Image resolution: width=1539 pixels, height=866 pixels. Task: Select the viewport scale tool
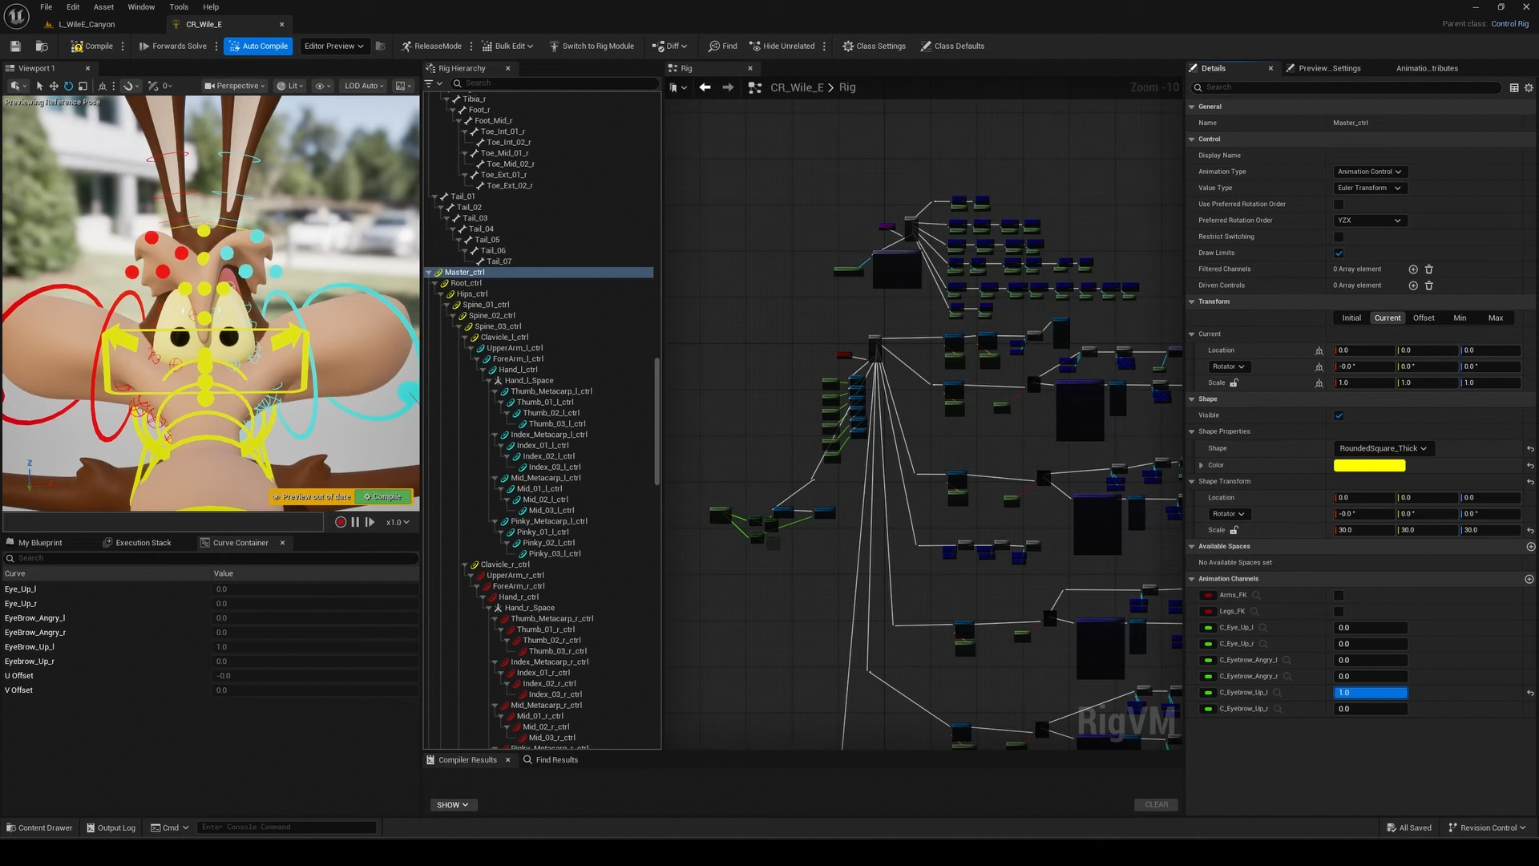pyautogui.click(x=83, y=86)
